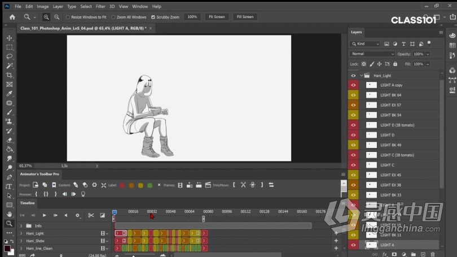Select the Clone Stamp tool
The width and height of the screenshot is (457, 257).
point(10,121)
